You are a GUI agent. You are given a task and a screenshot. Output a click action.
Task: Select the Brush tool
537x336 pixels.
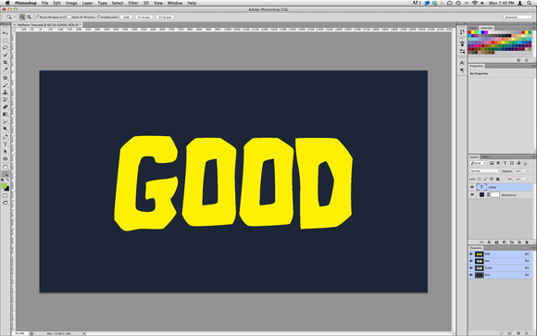pyautogui.click(x=6, y=84)
